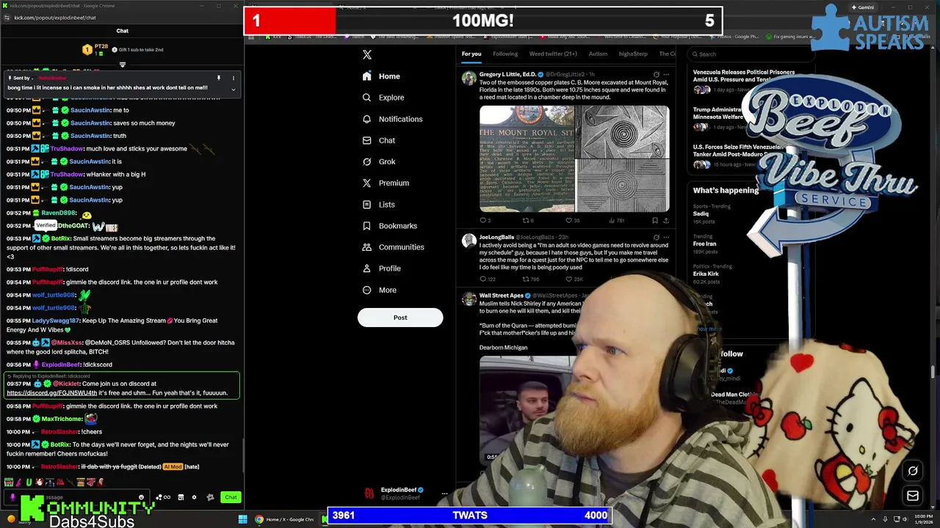The width and height of the screenshot is (940, 528).
Task: Open Premium in the X sidebar
Action: 386,183
